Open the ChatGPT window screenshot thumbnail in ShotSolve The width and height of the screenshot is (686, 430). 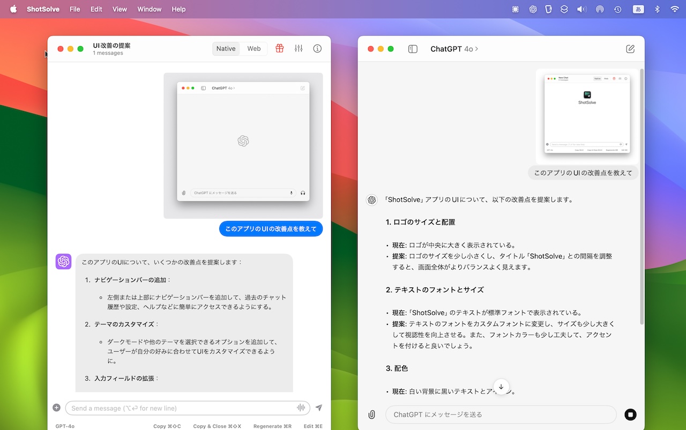(x=243, y=145)
